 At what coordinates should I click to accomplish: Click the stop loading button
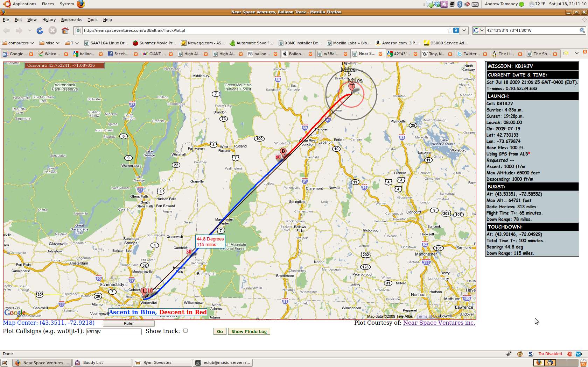coord(52,30)
